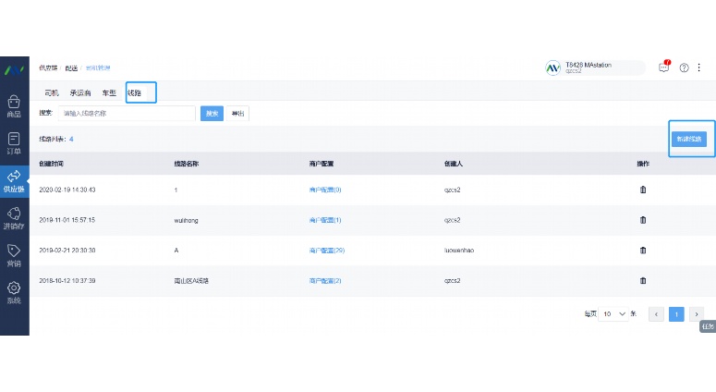Click the 南山区A线路 route name cell
The height and width of the screenshot is (392, 716).
coord(191,280)
